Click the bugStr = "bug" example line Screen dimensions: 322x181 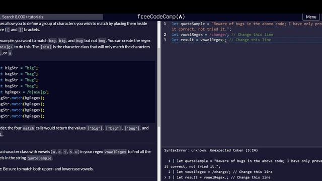[19, 80]
